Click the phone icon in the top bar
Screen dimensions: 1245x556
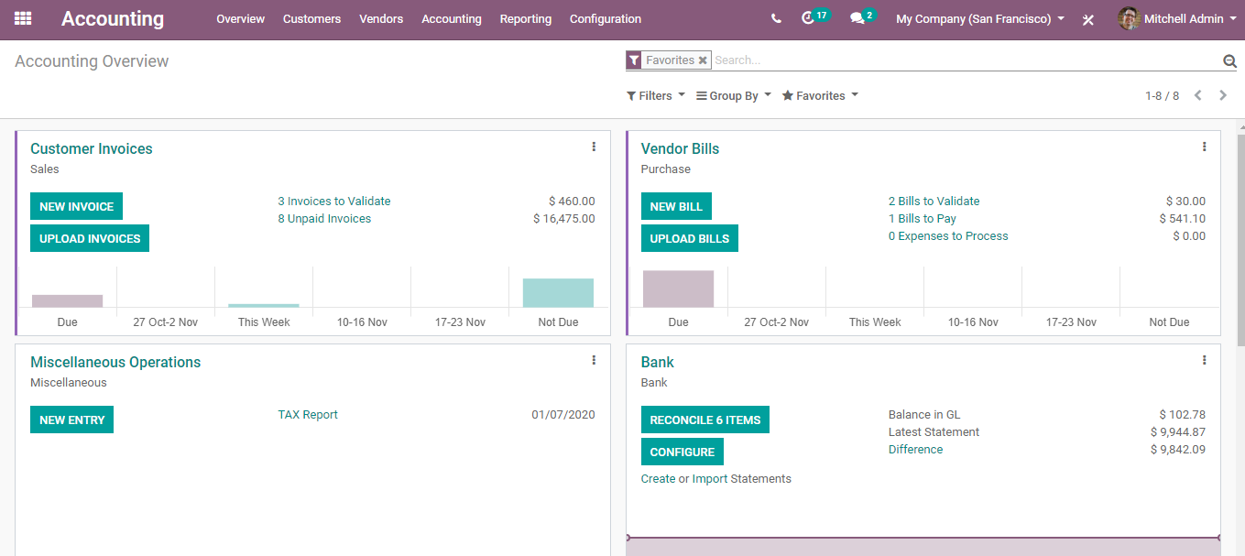pos(776,17)
